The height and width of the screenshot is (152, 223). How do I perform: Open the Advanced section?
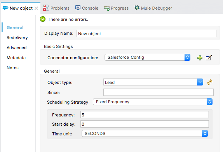(17, 48)
